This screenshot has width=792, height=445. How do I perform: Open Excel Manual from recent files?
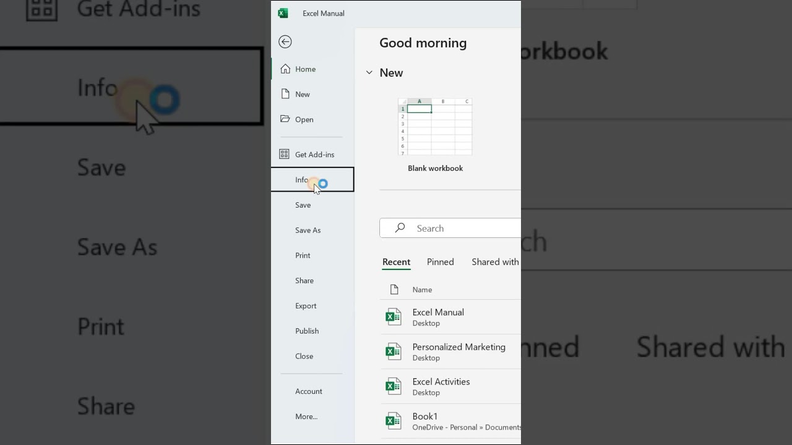[x=450, y=317]
